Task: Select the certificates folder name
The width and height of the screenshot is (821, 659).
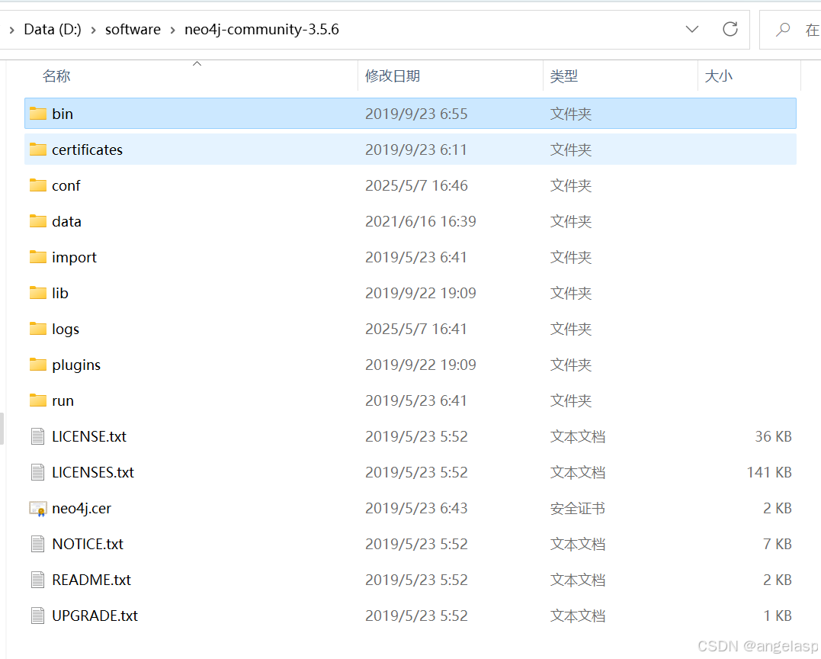Action: pyautogui.click(x=88, y=149)
